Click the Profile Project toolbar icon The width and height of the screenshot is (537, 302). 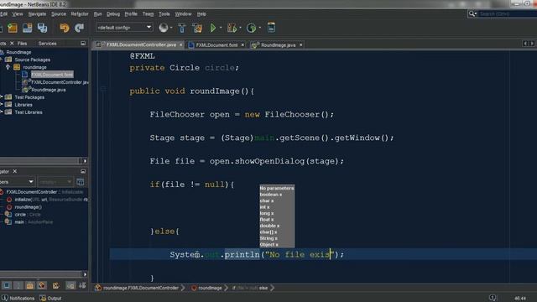click(252, 28)
